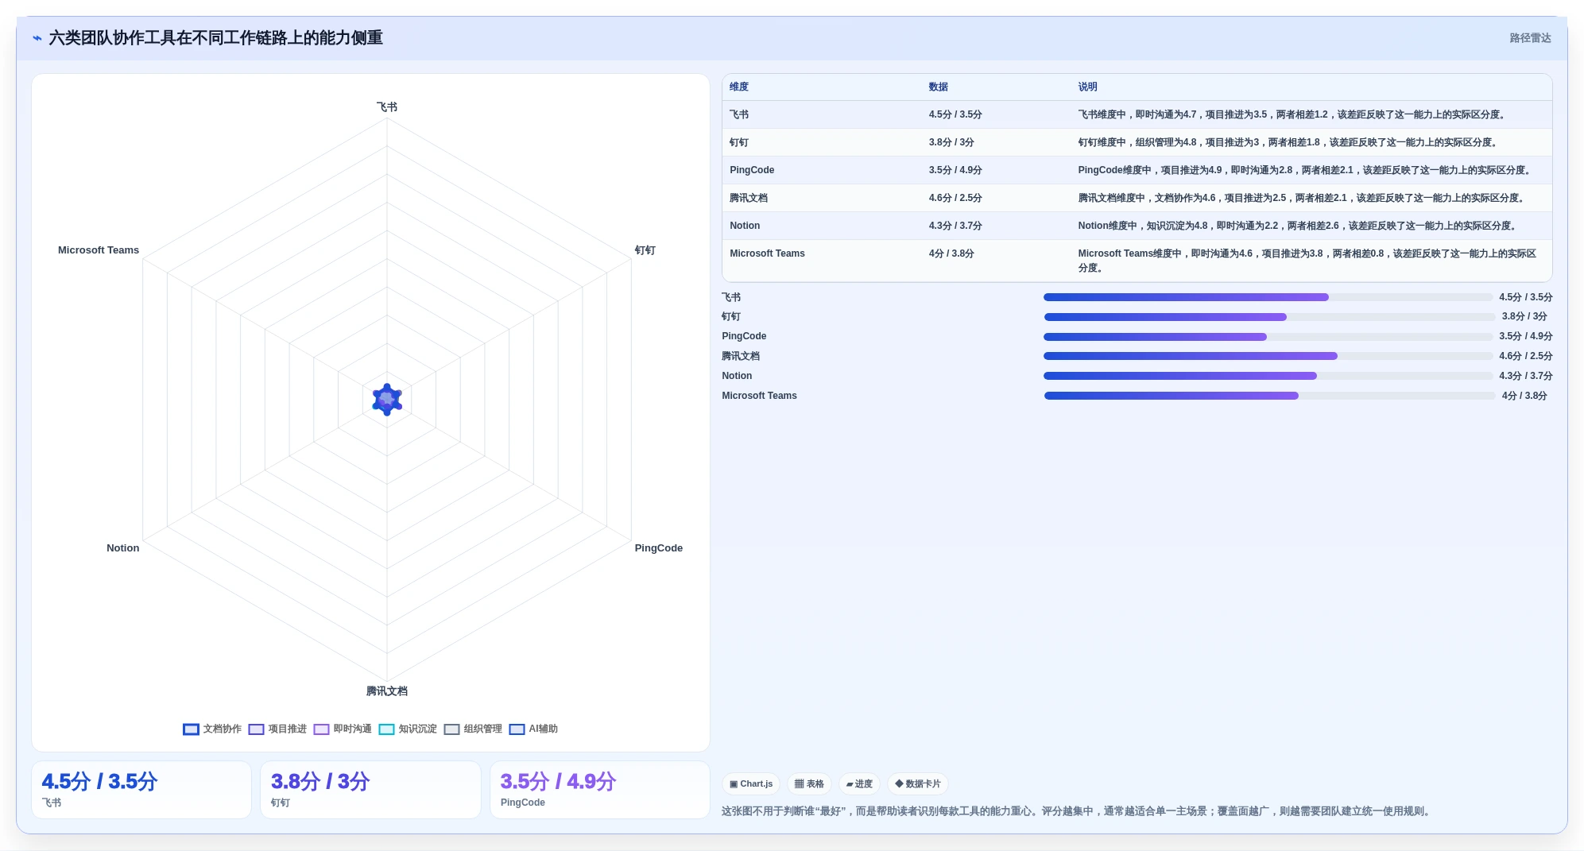Click the Microsoft Teams axis label on radar

tap(99, 250)
